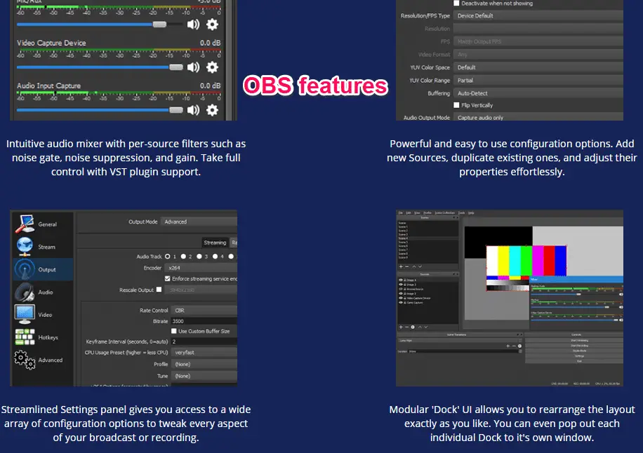Click the Keyframe Interval input field

204,342
